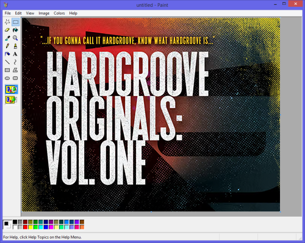Image resolution: width=305 pixels, height=243 pixels.
Task: Open the Help menu
Action: tap(73, 13)
